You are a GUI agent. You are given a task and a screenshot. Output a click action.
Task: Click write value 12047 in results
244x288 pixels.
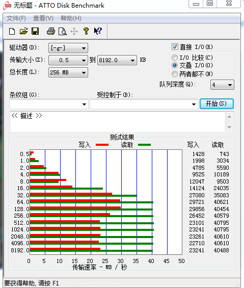tap(197, 181)
